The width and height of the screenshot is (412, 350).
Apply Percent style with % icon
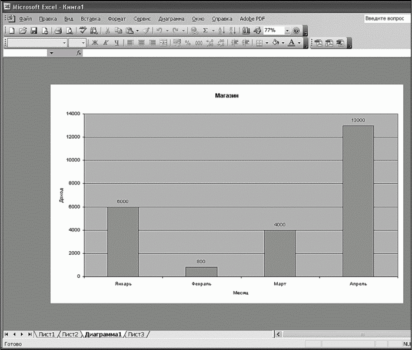188,43
